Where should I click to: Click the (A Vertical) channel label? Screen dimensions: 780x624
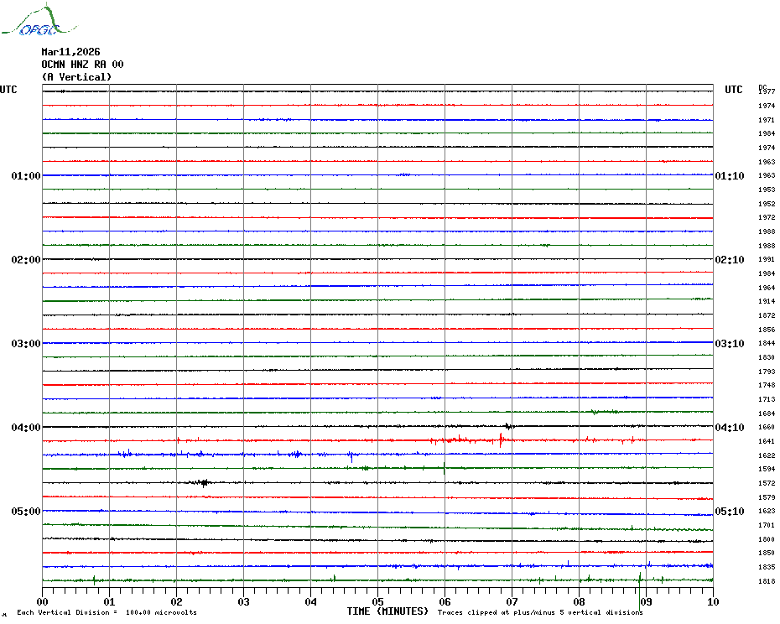[x=76, y=77]
